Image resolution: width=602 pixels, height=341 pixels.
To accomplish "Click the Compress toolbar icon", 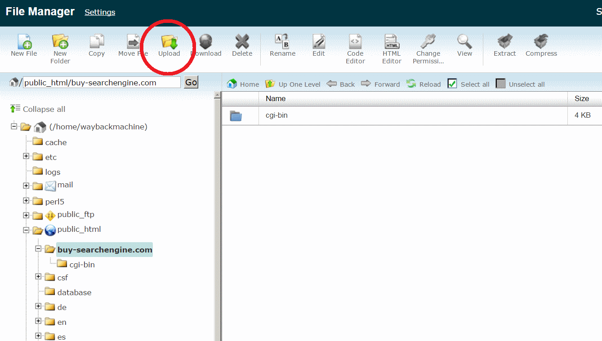I will pyautogui.click(x=541, y=42).
